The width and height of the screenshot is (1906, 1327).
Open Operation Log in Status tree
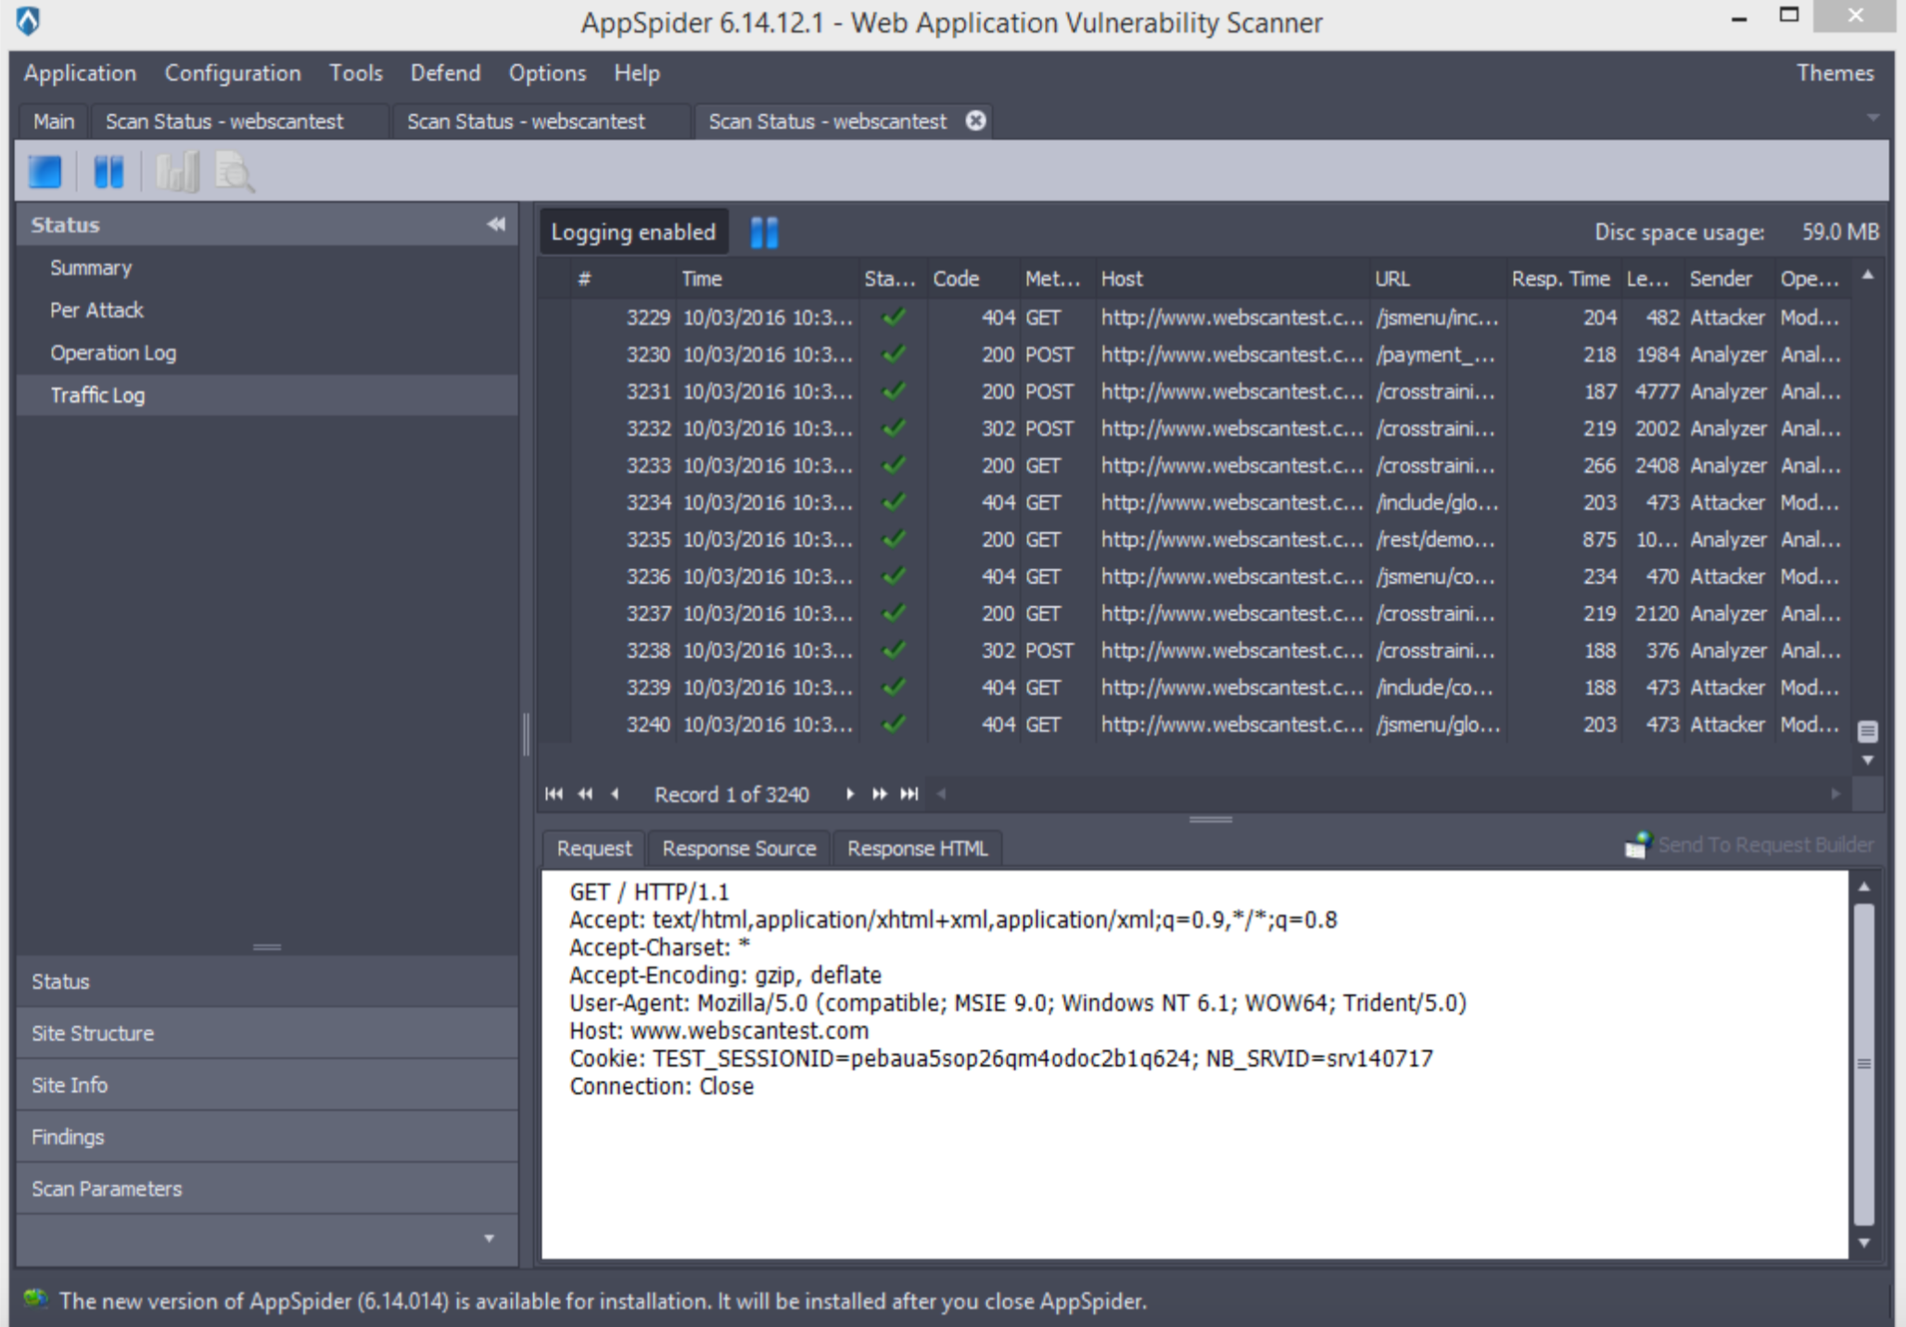point(113,353)
